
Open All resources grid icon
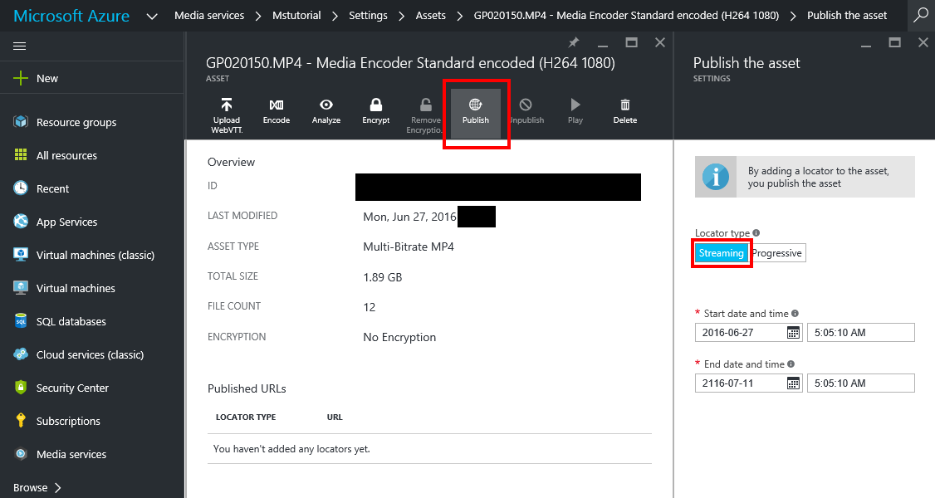(21, 155)
